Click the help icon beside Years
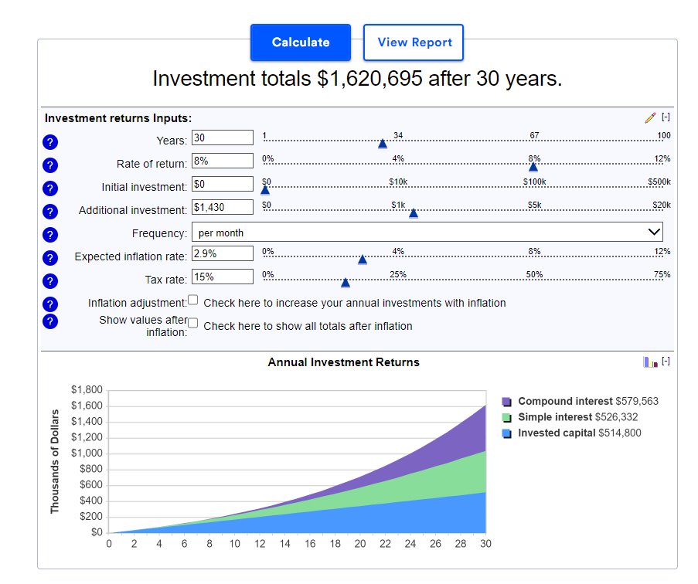Viewport: 698px width, 584px height. point(50,142)
